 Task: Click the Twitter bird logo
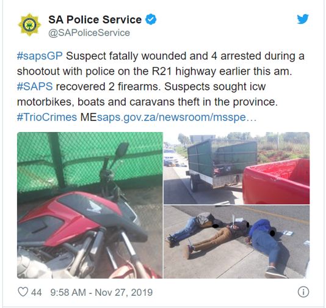pos(303,19)
